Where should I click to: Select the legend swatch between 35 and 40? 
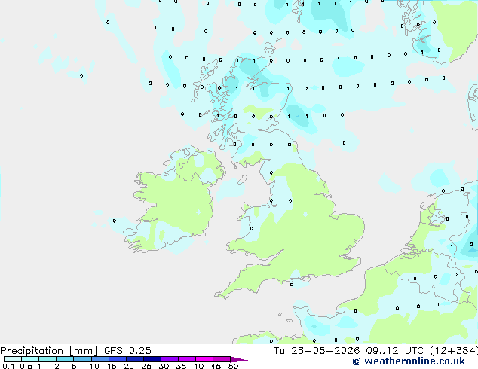(x=187, y=359)
